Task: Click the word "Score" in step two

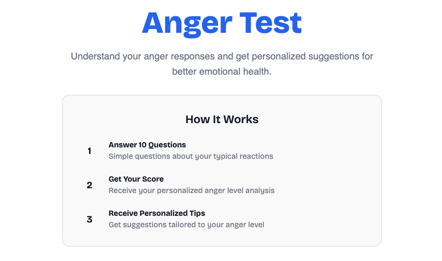Action: point(153,179)
